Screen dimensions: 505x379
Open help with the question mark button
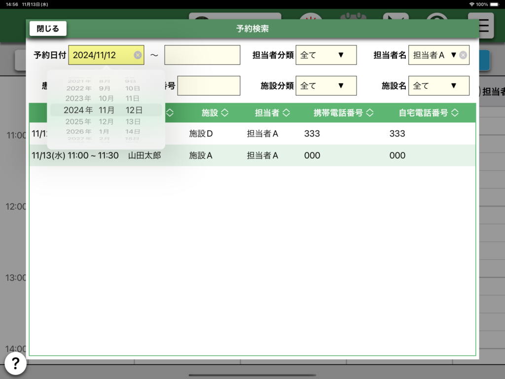point(15,364)
